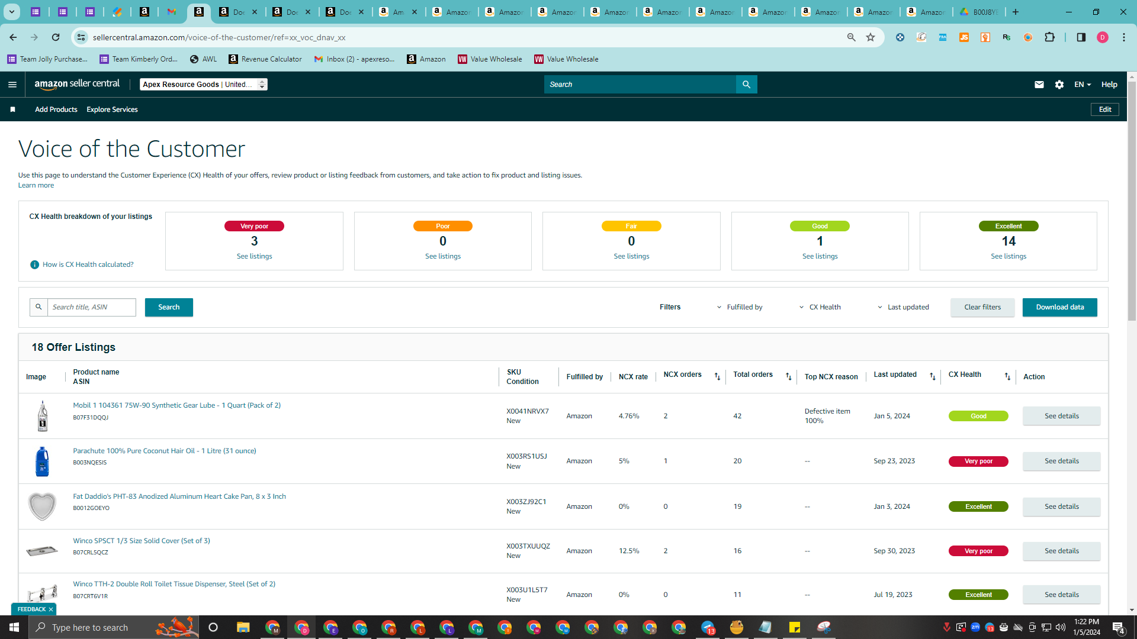
Task: Open the Explore Services menu item
Action: 112,109
